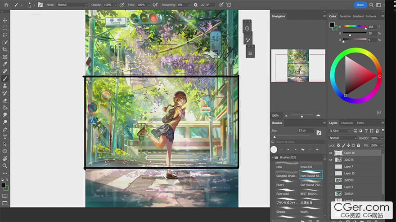Select the Type tool

coord(5,137)
